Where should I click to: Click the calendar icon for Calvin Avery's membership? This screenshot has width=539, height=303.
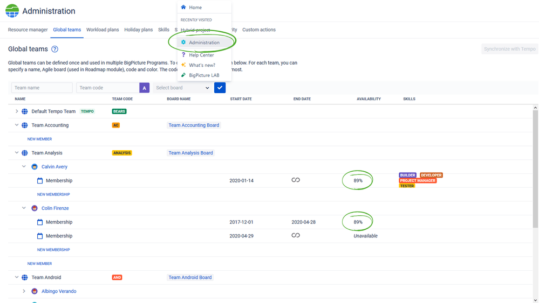click(x=40, y=181)
